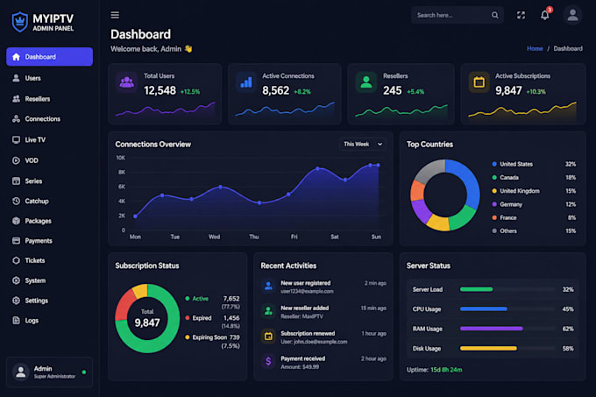Click the Others 15% percentage
Image resolution: width=596 pixels, height=397 pixels.
tap(571, 231)
